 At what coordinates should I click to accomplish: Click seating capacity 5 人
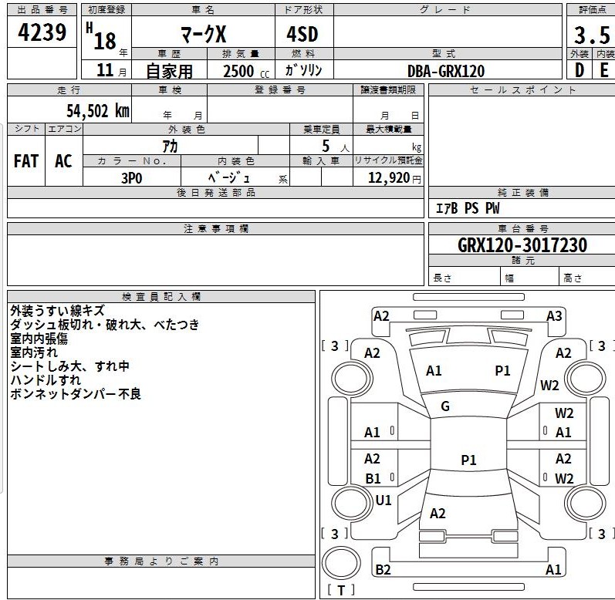coord(336,147)
